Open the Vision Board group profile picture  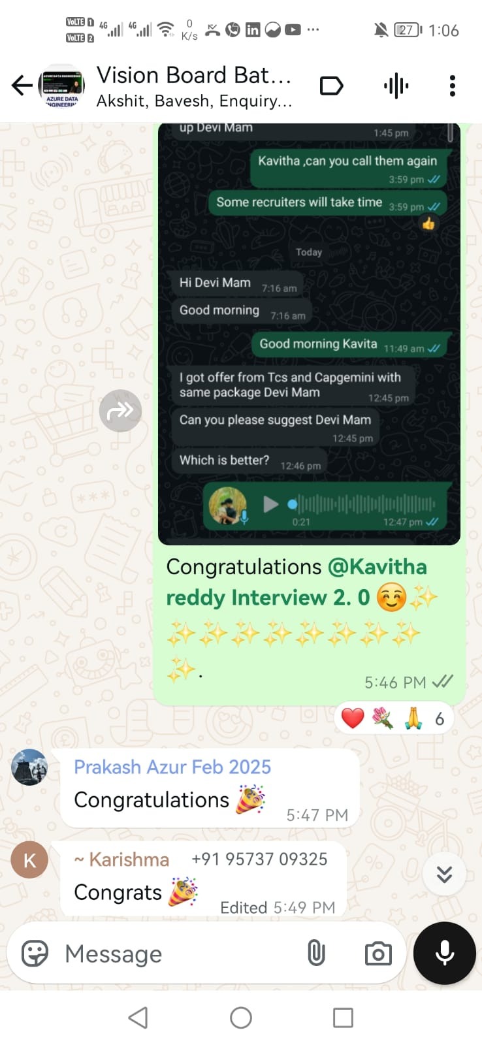pyautogui.click(x=61, y=86)
